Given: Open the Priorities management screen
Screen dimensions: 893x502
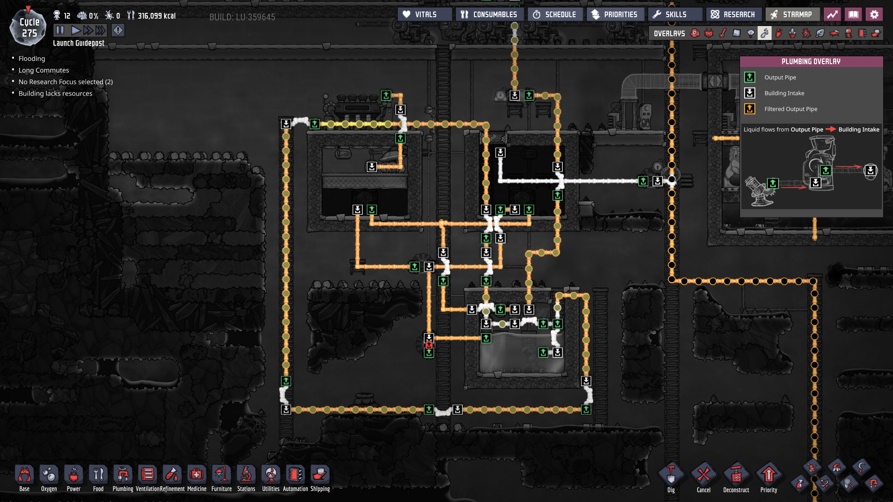Looking at the screenshot, I should 615,14.
